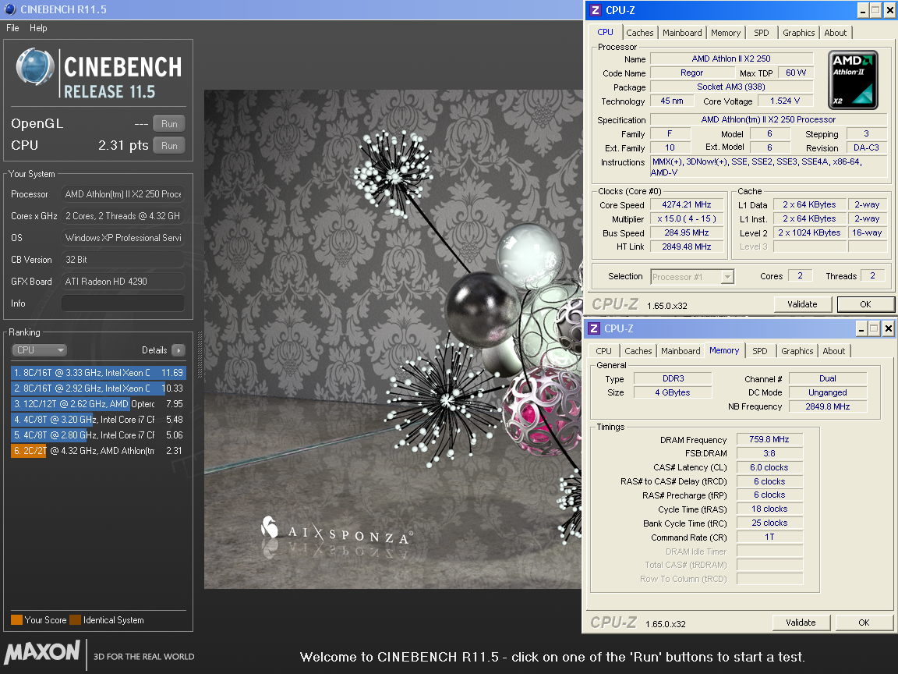The image size is (898, 674).
Task: Click the Cores x GHz field
Action: 123,216
